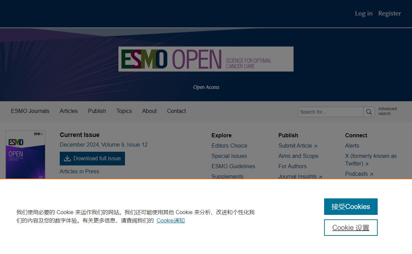Download the full issue
Viewport: 412px width, 254px height.
(x=92, y=159)
